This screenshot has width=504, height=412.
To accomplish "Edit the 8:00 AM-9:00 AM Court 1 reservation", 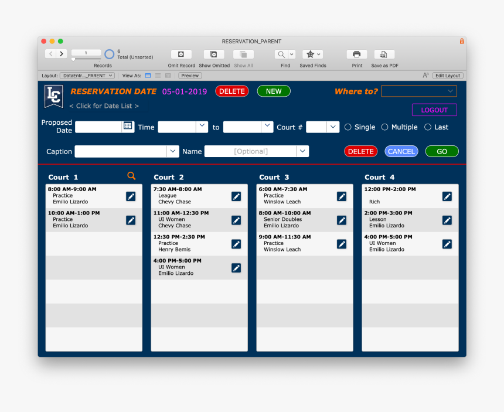I will point(131,196).
